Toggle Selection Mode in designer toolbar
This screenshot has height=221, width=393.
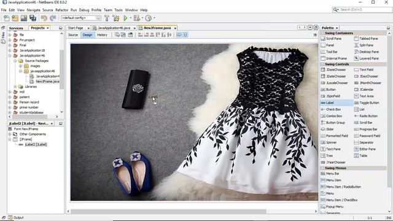117,35
